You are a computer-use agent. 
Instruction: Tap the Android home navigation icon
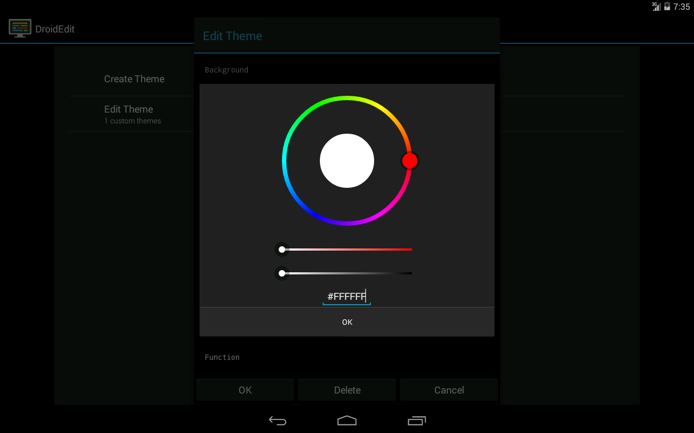[347, 421]
